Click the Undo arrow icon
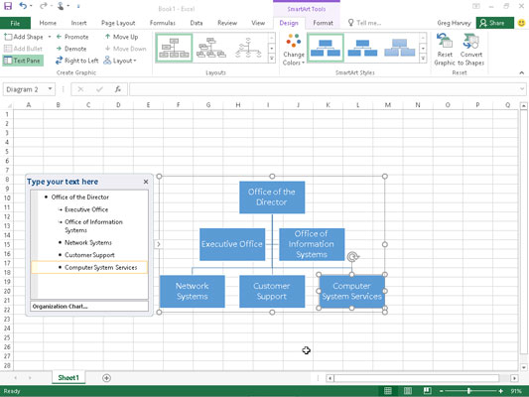This screenshot has width=529, height=397. [x=23, y=6]
